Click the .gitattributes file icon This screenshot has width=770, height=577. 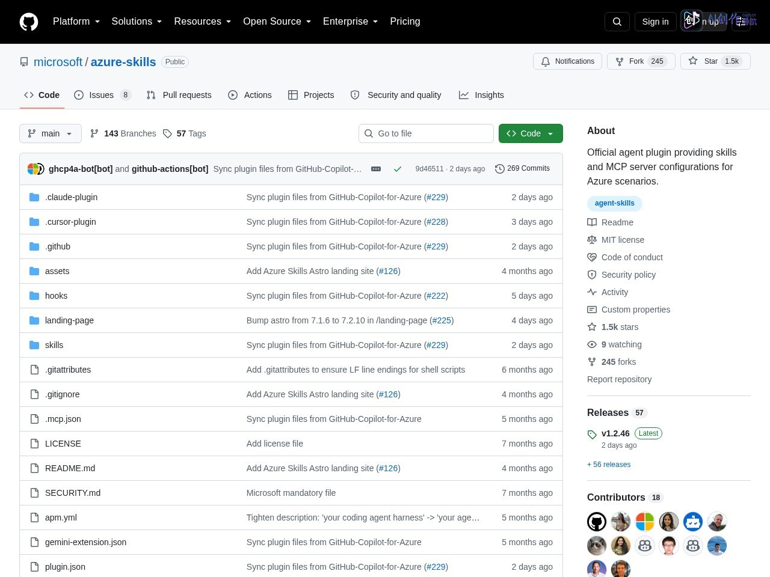click(x=34, y=370)
